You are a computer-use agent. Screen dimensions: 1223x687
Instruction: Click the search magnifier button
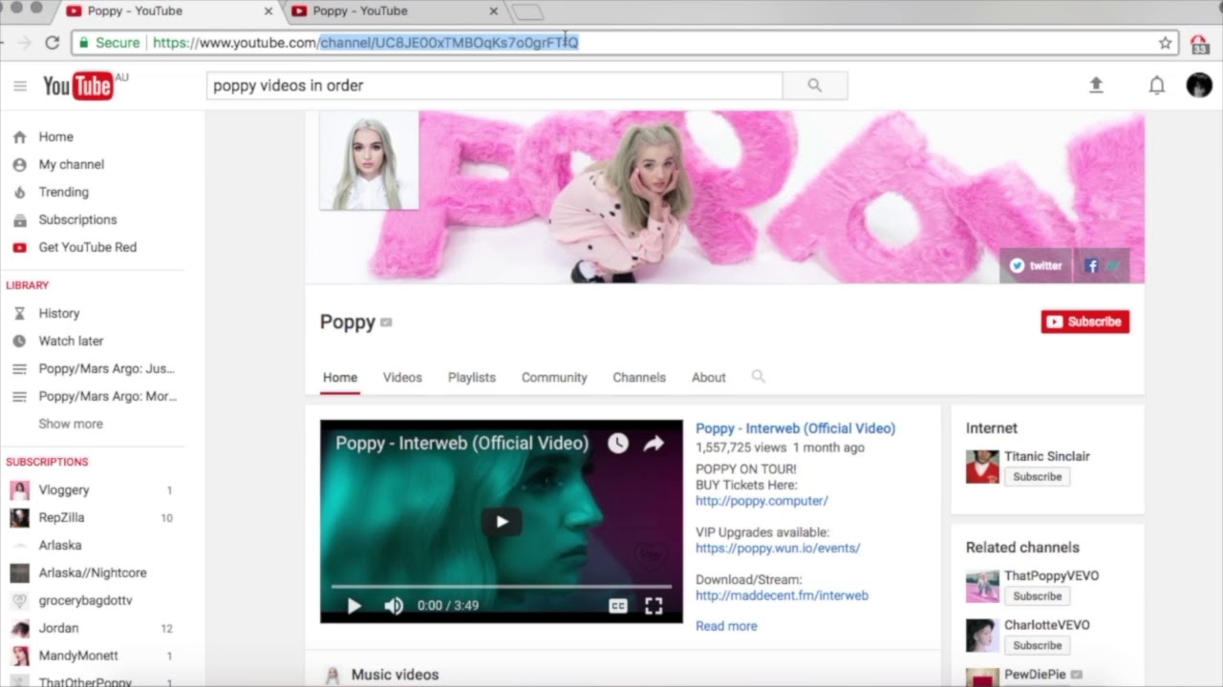[815, 85]
